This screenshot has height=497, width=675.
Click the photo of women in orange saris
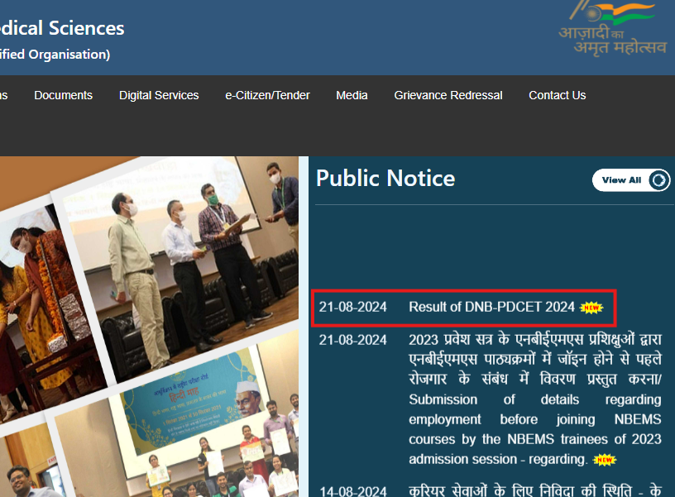pyautogui.click(x=37, y=281)
